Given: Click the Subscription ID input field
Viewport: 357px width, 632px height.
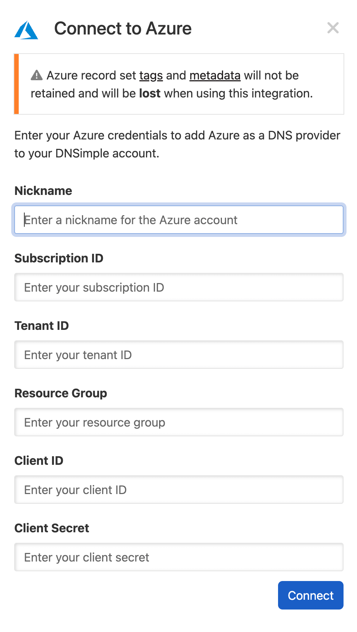Looking at the screenshot, I should (x=179, y=287).
